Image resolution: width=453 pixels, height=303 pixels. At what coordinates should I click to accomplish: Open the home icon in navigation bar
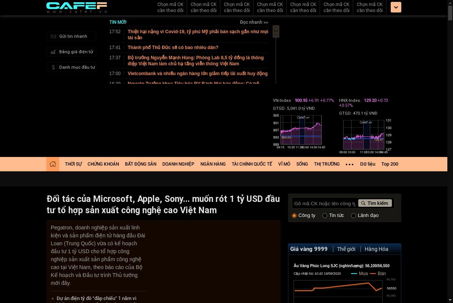coord(53,164)
